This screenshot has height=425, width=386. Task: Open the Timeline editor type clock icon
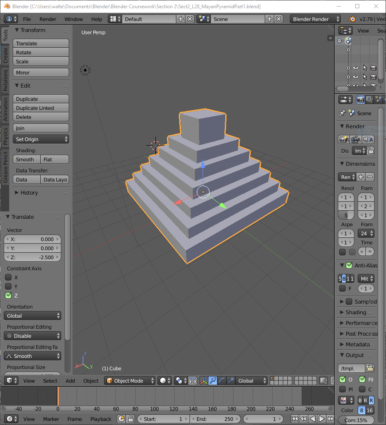coord(11,419)
